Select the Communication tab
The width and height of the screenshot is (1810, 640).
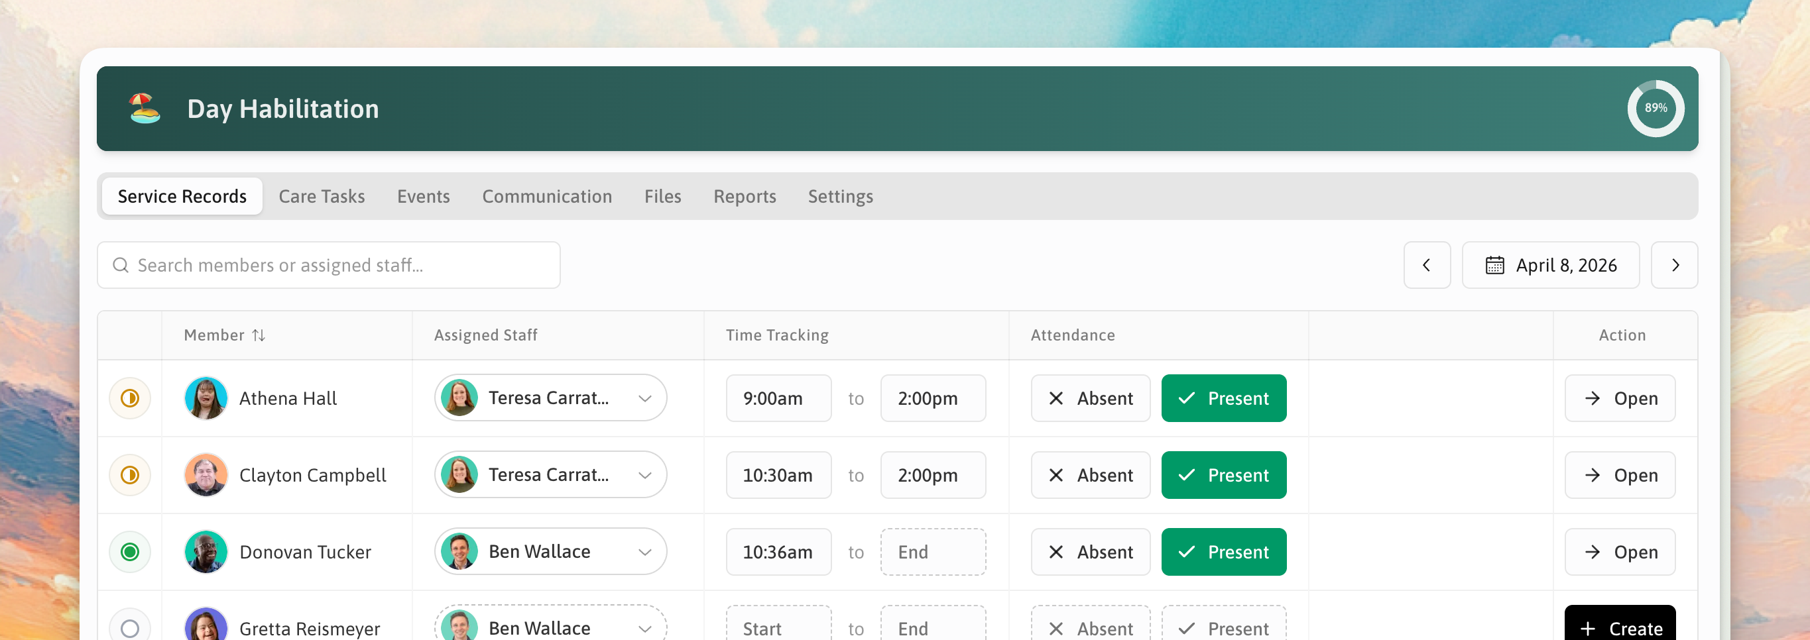[548, 197]
